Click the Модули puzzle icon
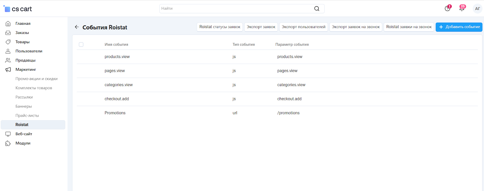Viewport: 484px width, 191px height. [x=8, y=143]
